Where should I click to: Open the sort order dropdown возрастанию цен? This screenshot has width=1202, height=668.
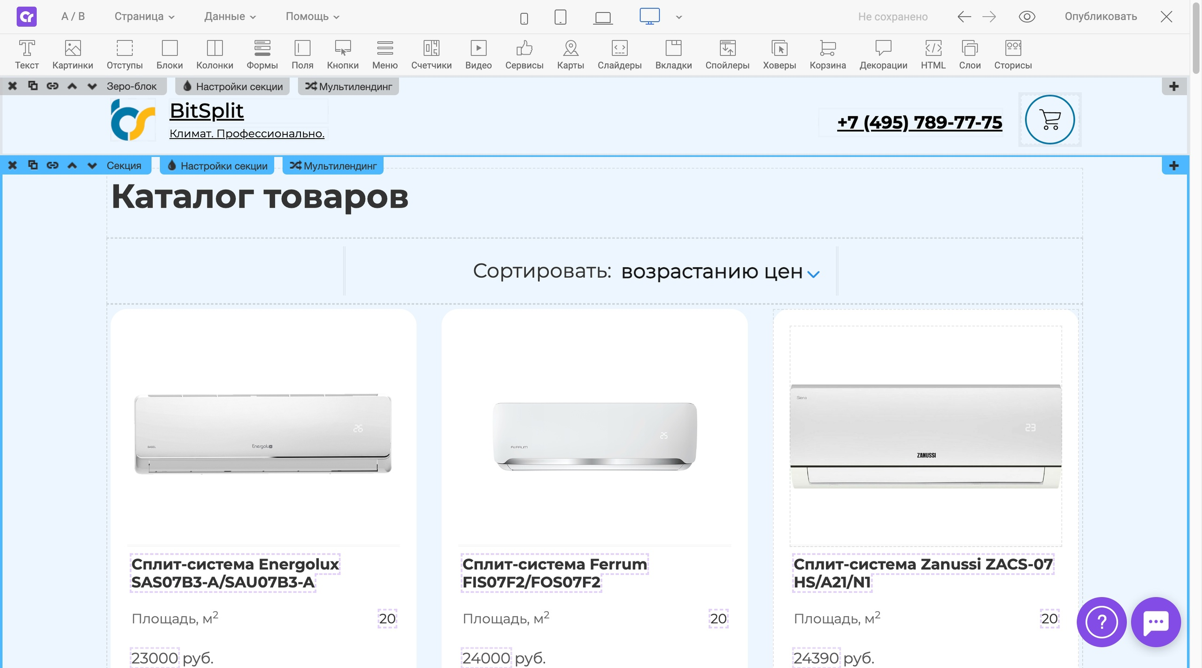tap(720, 272)
